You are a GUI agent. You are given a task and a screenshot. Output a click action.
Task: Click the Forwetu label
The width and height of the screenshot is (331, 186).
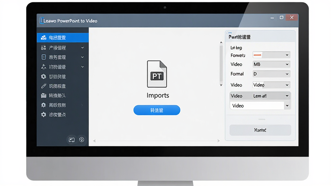pyautogui.click(x=238, y=55)
